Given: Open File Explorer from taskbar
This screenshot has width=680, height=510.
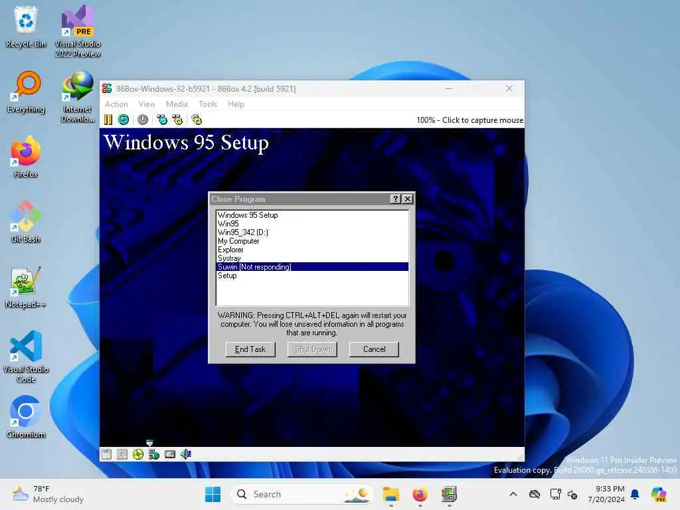Looking at the screenshot, I should pos(390,494).
